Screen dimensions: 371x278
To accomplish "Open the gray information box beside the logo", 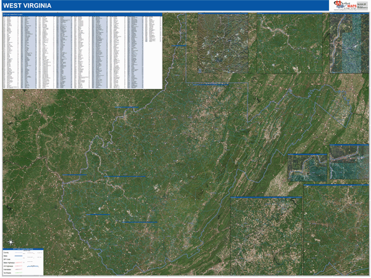I will click(x=363, y=6).
